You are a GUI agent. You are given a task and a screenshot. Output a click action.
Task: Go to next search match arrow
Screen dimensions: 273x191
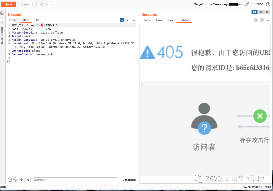[28, 180]
